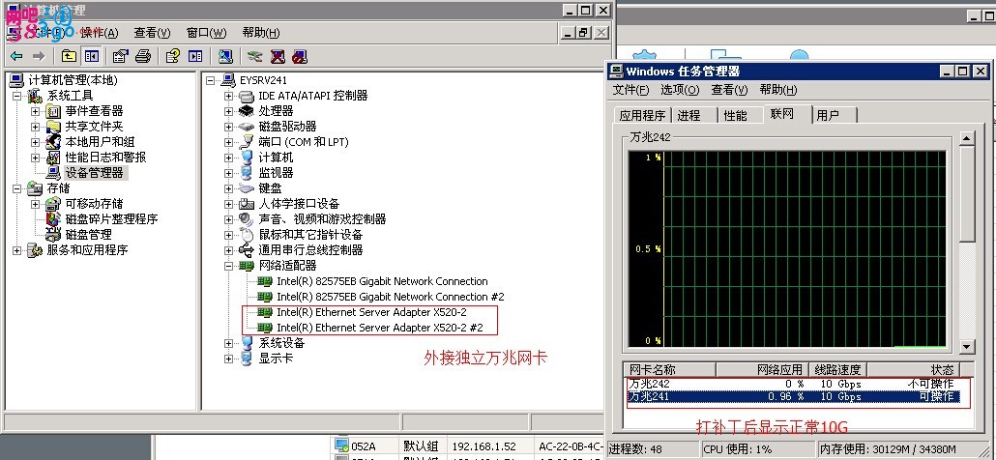This screenshot has width=996, height=460.
Task: Open the 查看(V) menu in Computer Management
Action: click(152, 33)
